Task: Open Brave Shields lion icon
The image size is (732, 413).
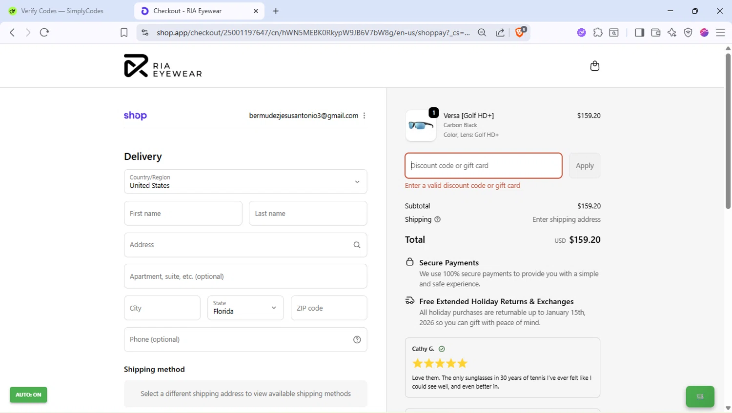Action: 520,32
